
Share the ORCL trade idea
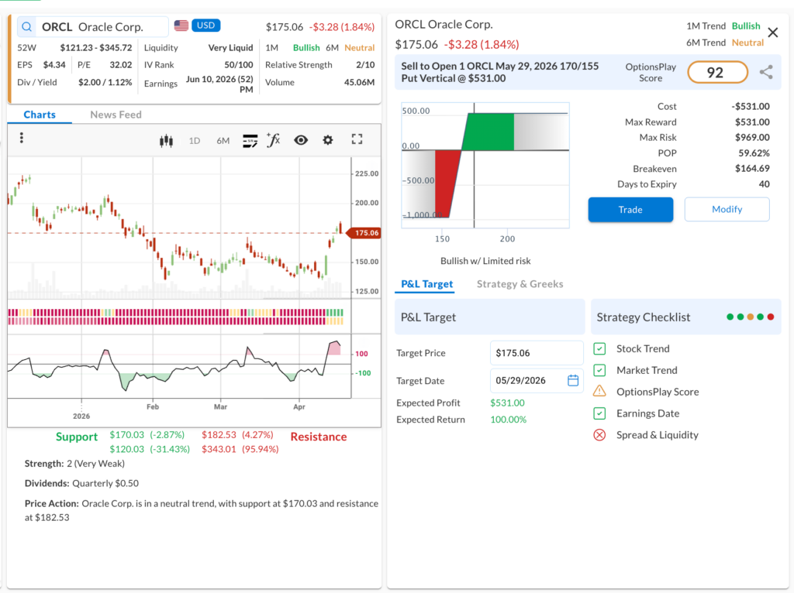(x=766, y=72)
